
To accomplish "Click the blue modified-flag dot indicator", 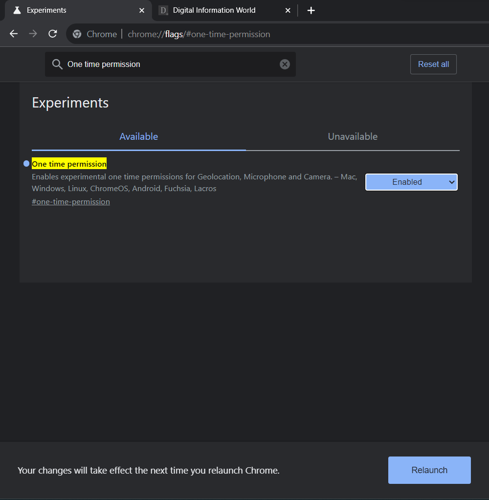I will pyautogui.click(x=26, y=164).
